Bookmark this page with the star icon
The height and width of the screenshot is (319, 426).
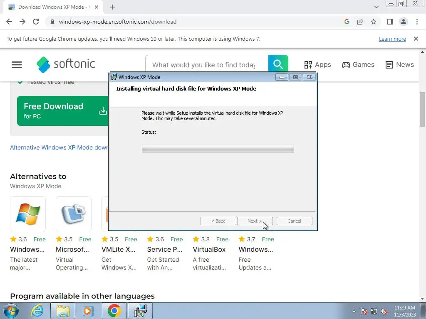tap(374, 22)
